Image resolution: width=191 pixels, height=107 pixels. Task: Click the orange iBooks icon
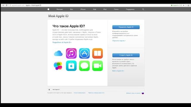tap(98, 53)
